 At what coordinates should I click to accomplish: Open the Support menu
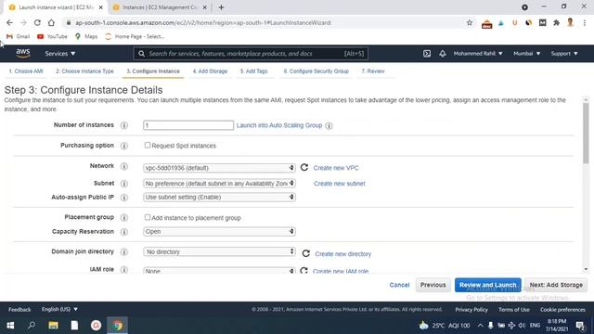(564, 54)
